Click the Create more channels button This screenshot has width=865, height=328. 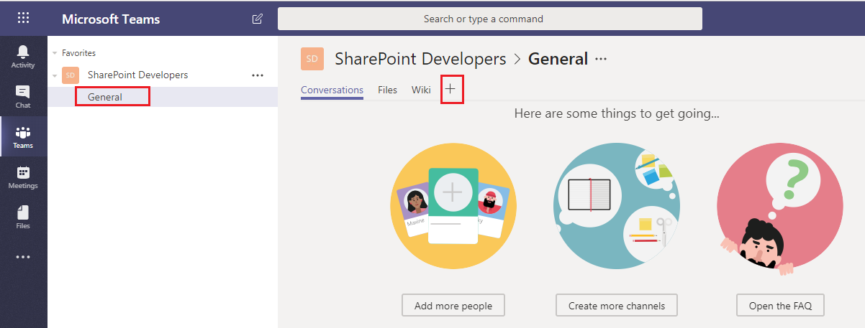[617, 306]
